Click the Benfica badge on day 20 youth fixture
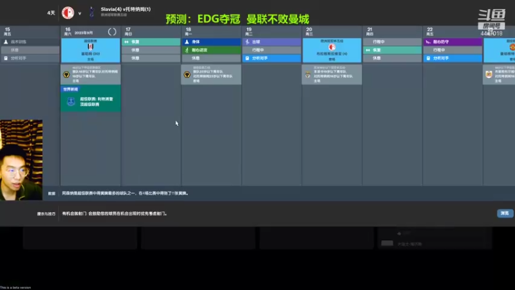The width and height of the screenshot is (515, 290). (308, 75)
